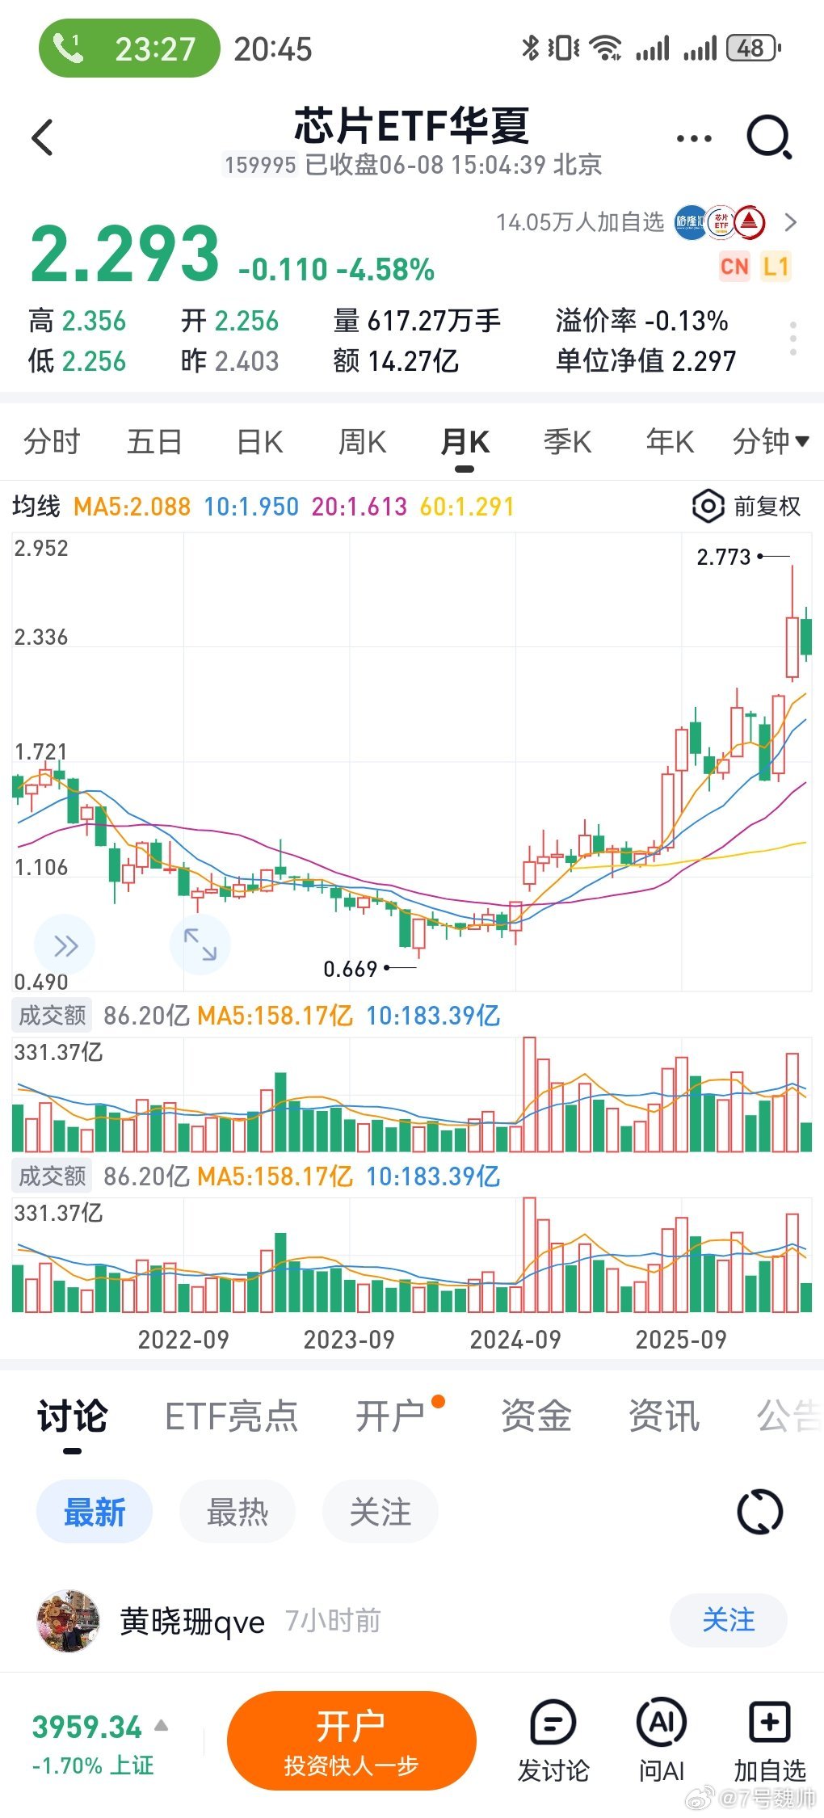
Task: Switch to 周K chart
Action: 362,442
